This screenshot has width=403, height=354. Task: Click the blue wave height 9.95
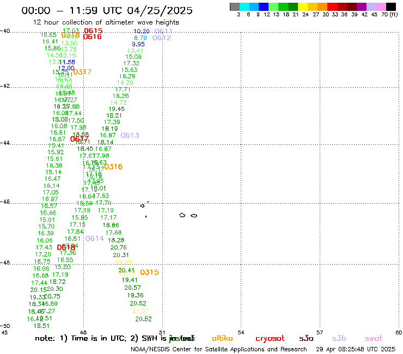(138, 44)
